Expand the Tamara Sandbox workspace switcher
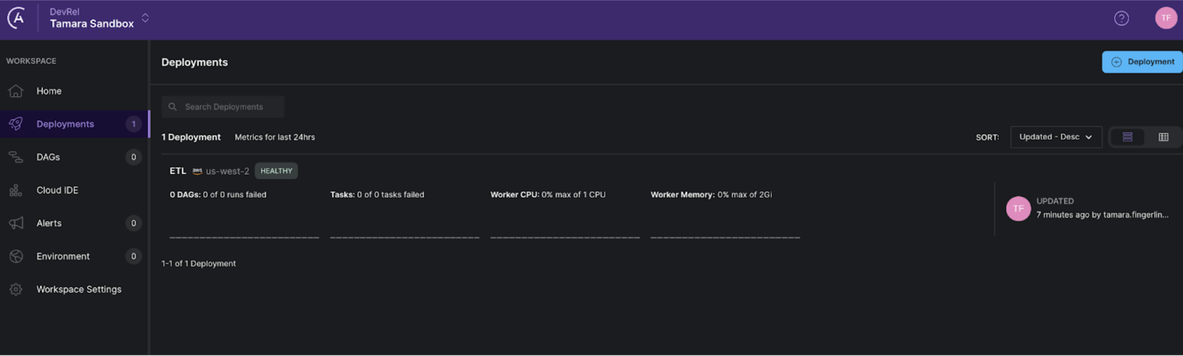 [x=145, y=18]
